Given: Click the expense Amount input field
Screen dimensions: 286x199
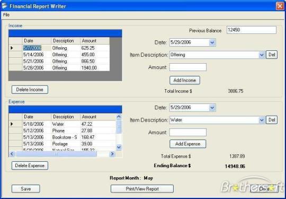Looking at the screenshot, I should tap(188, 132).
